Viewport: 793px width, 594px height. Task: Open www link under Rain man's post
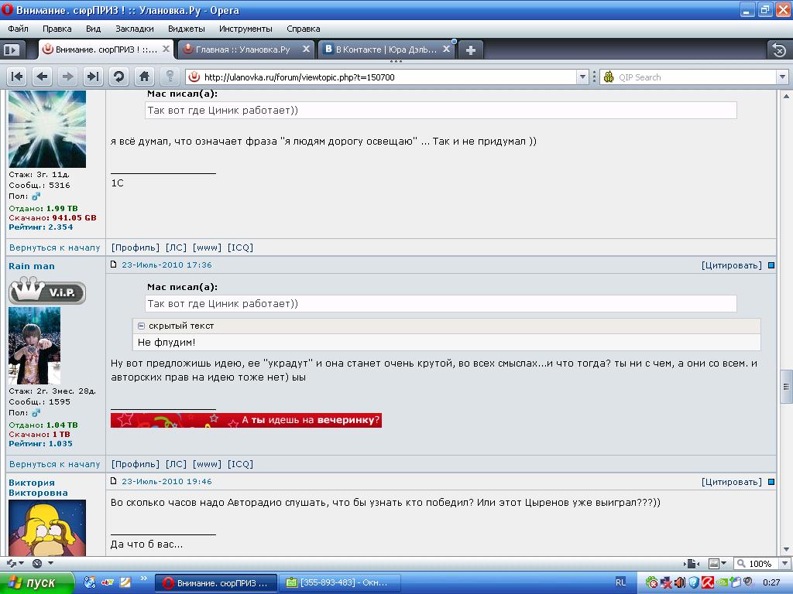click(207, 464)
